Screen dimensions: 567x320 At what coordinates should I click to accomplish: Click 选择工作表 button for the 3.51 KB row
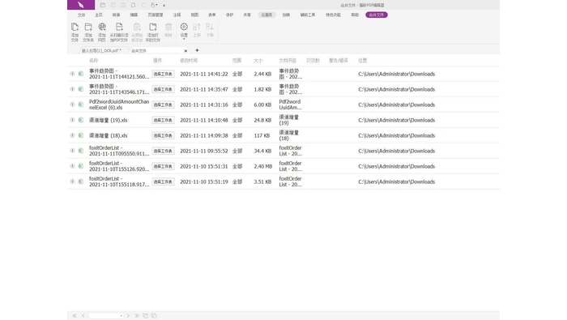[x=163, y=181]
